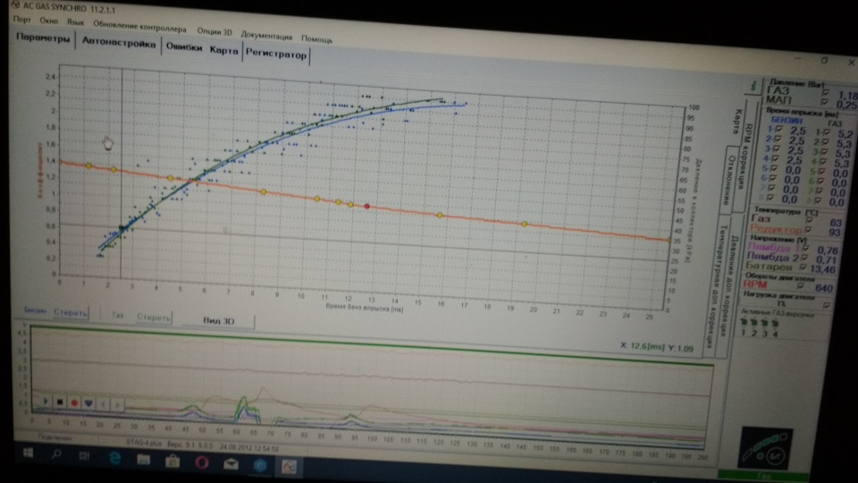This screenshot has height=483, width=858.
Task: Click the AC GAS SYNCHRO taskbar icon
Action: [289, 467]
